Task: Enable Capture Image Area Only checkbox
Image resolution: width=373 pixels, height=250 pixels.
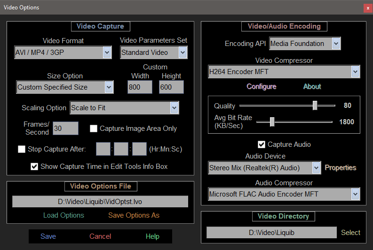Action: 94,129
